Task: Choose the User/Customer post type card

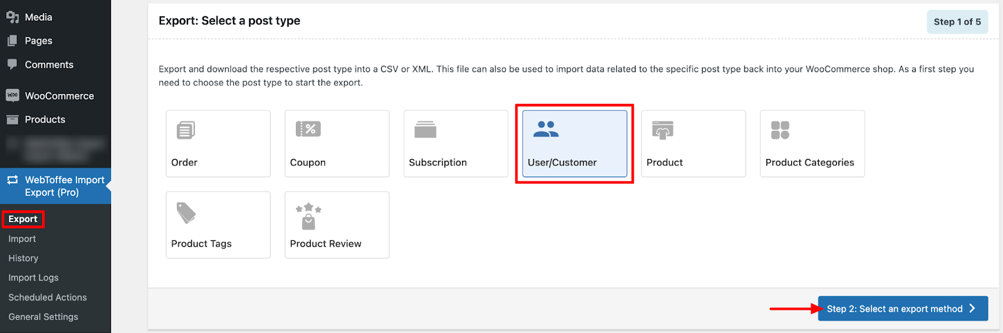Action: click(575, 144)
